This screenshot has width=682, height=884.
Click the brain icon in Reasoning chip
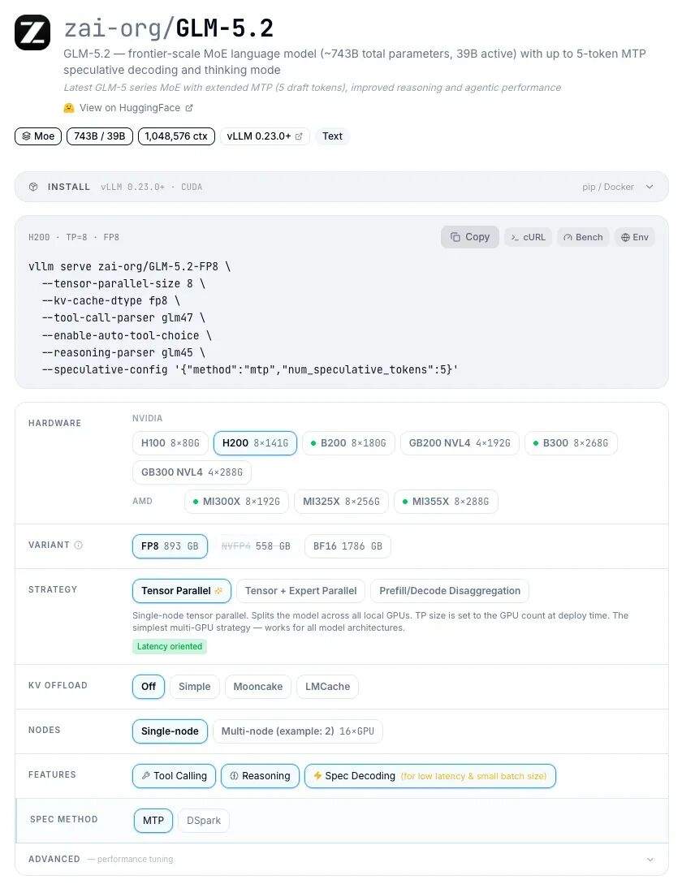[234, 776]
